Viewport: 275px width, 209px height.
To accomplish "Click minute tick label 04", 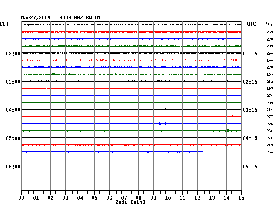I will [80, 198].
